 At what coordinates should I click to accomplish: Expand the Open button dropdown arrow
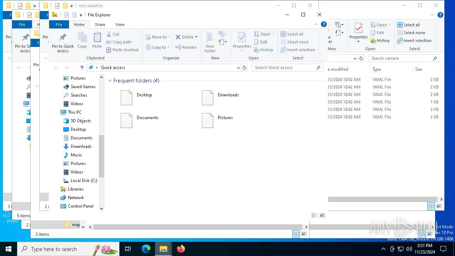click(273, 34)
